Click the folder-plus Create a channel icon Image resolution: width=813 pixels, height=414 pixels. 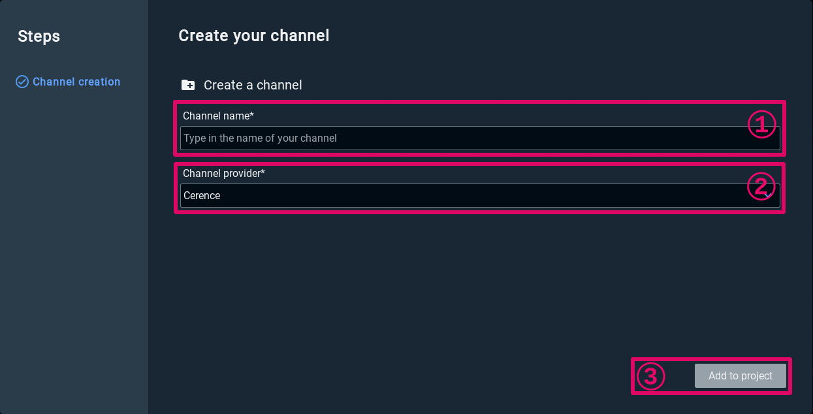[188, 85]
